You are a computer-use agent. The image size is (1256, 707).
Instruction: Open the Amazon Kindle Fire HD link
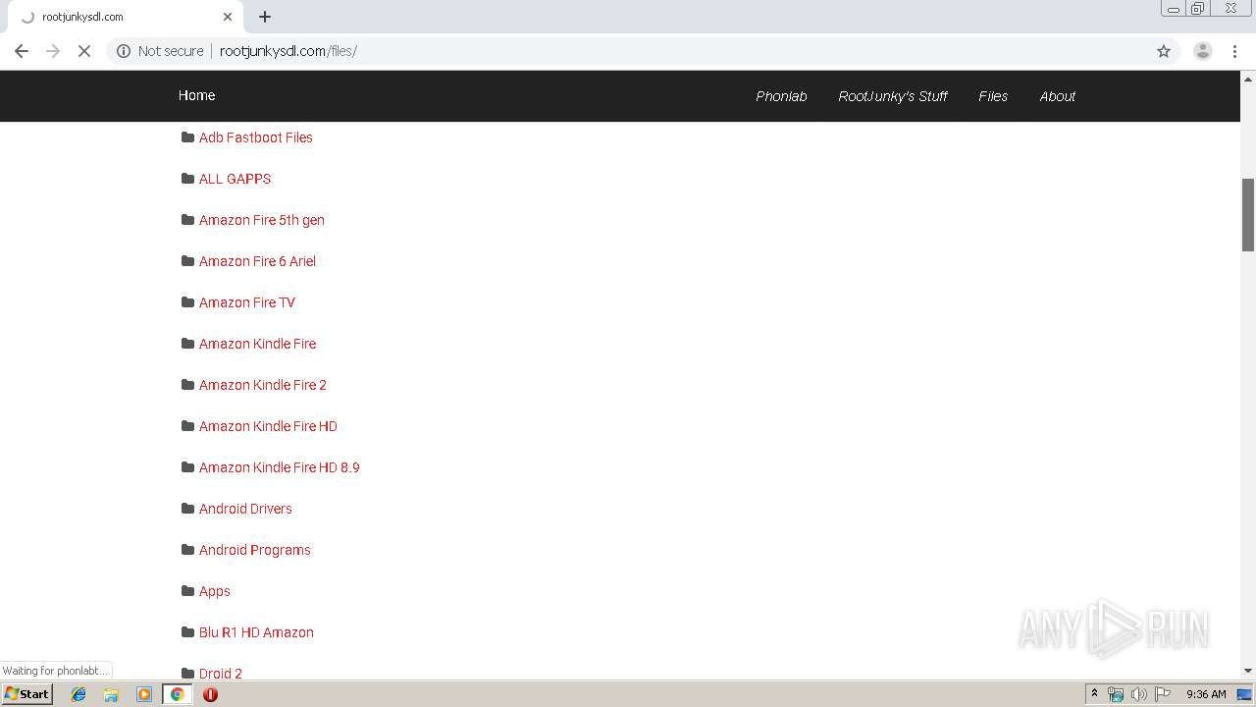click(268, 426)
